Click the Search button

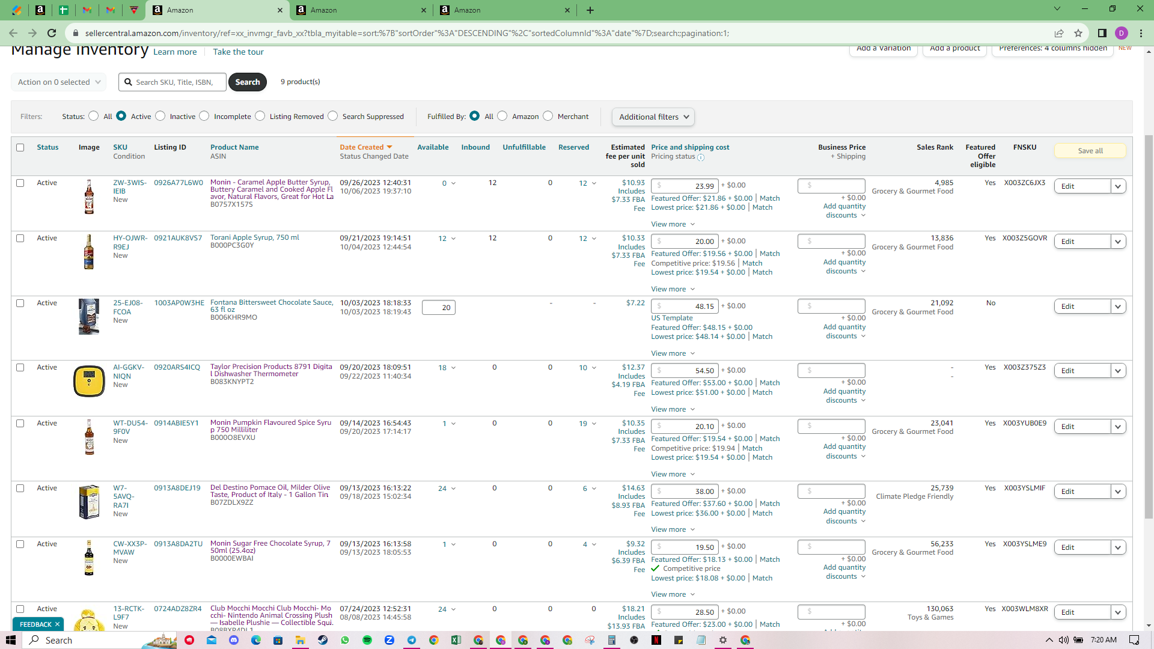[248, 82]
